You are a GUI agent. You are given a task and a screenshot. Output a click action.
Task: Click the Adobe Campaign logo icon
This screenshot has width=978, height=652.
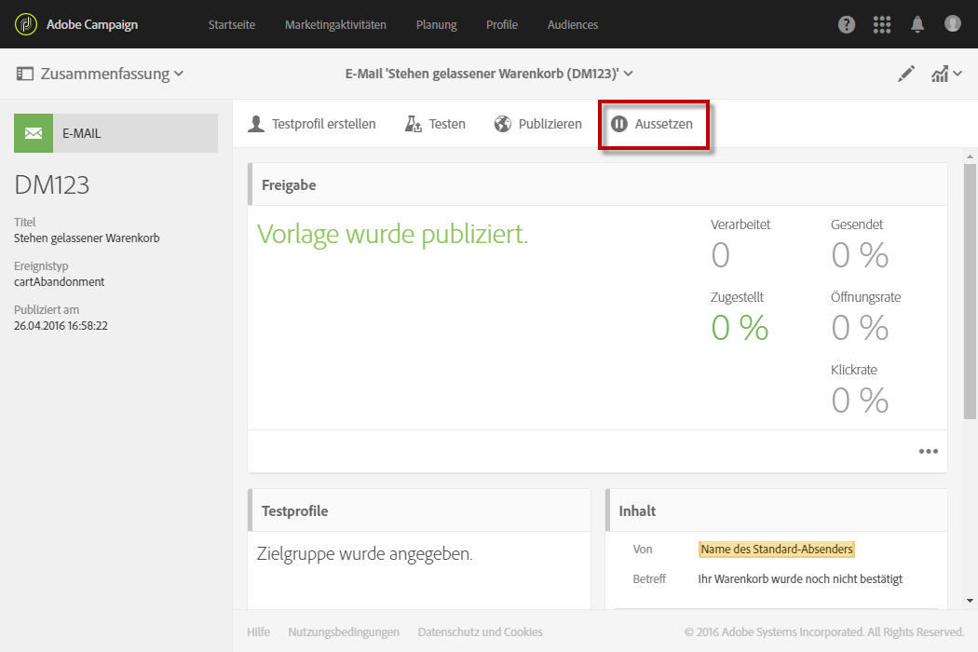[26, 24]
